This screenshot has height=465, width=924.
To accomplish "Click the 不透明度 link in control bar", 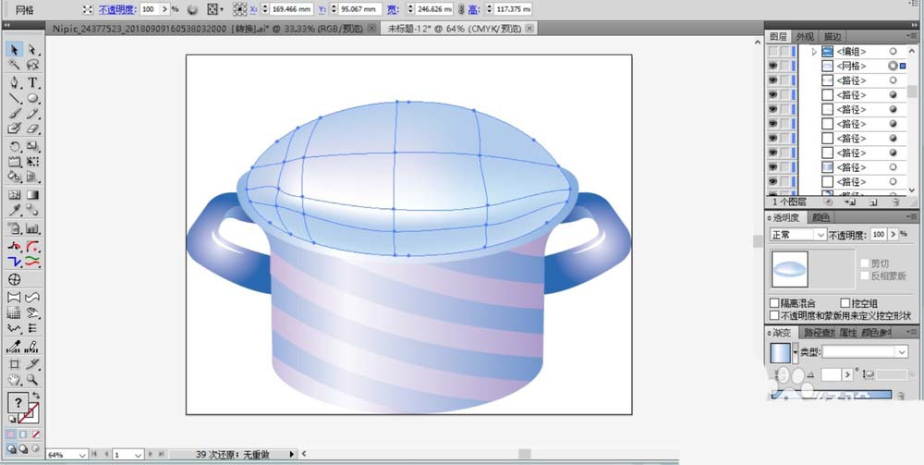I will 118,9.
